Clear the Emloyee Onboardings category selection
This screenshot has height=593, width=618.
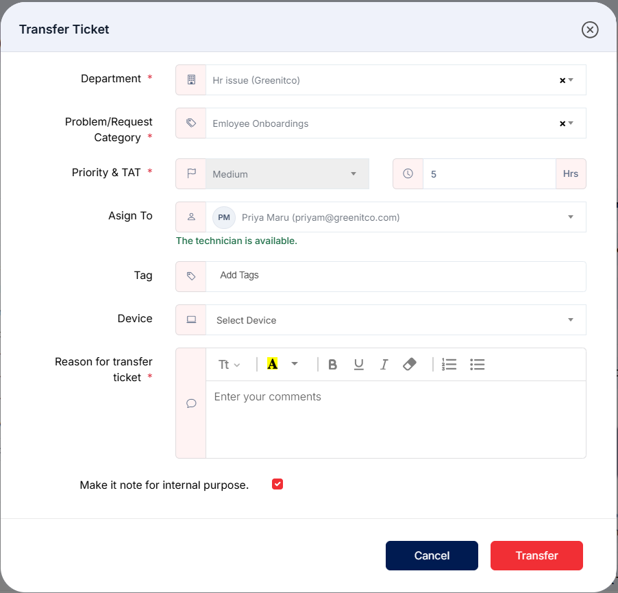click(563, 123)
